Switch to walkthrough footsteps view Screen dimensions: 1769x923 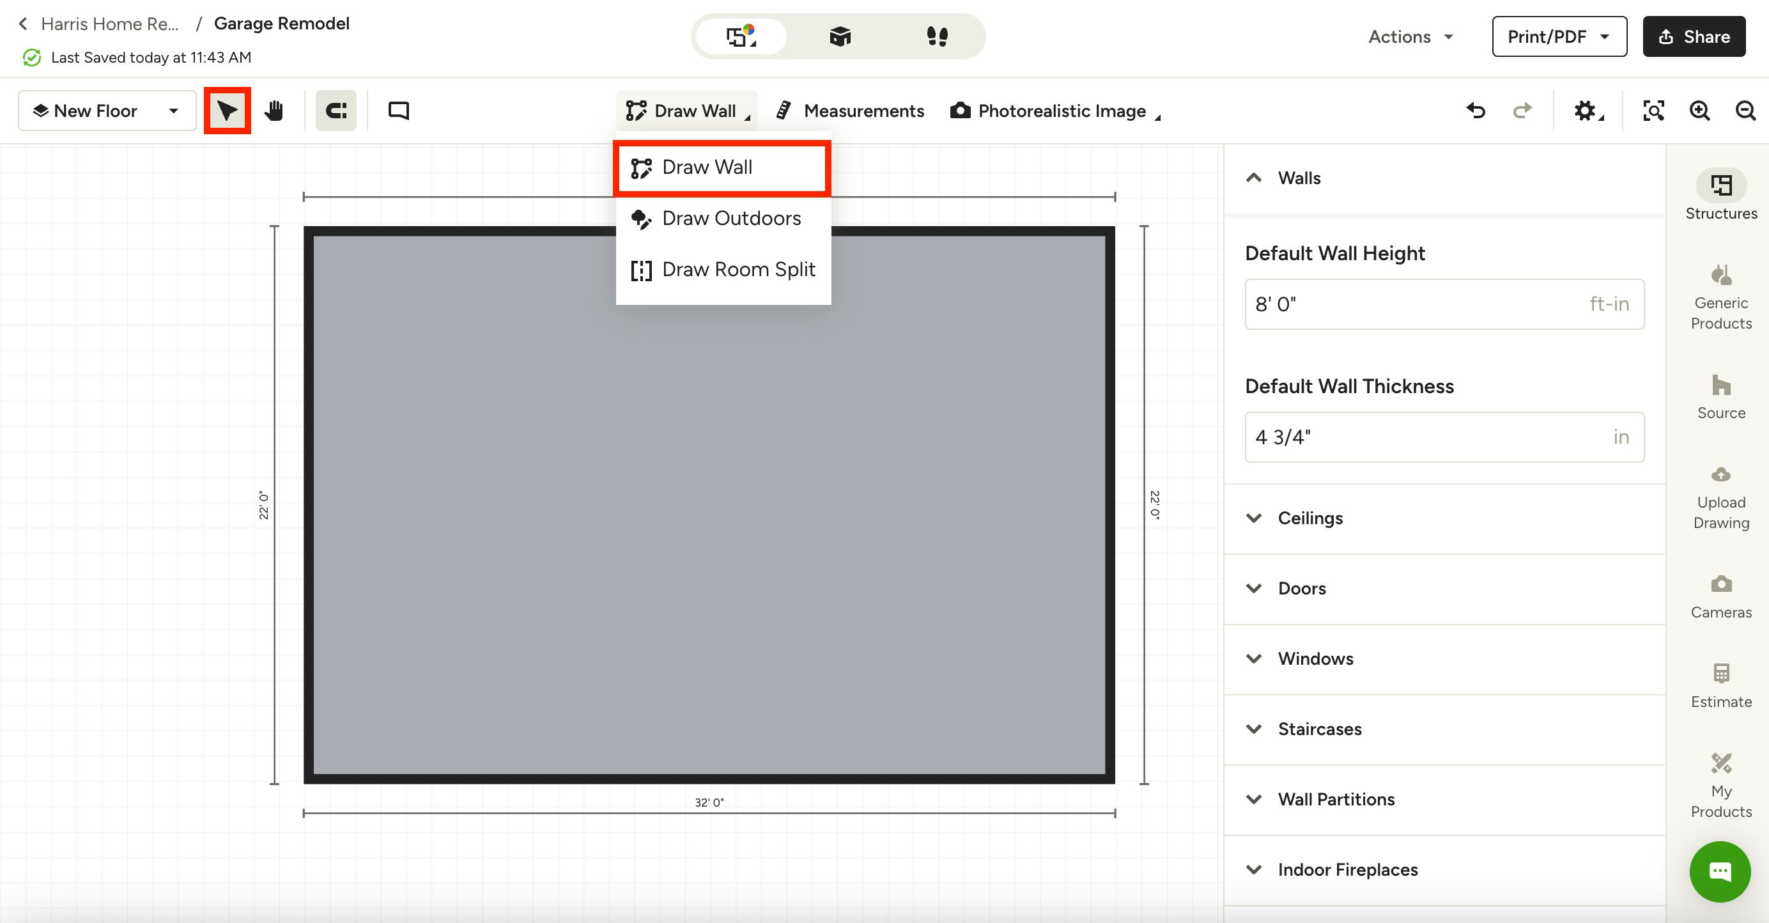click(938, 36)
